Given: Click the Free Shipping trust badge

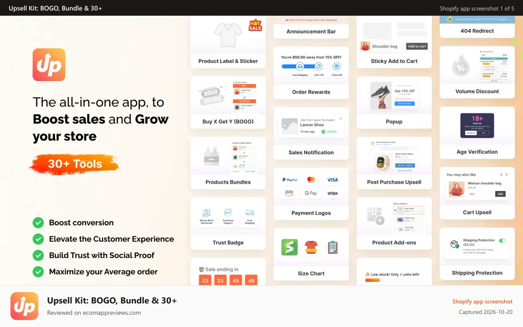Looking at the screenshot, I should pyautogui.click(x=250, y=217).
